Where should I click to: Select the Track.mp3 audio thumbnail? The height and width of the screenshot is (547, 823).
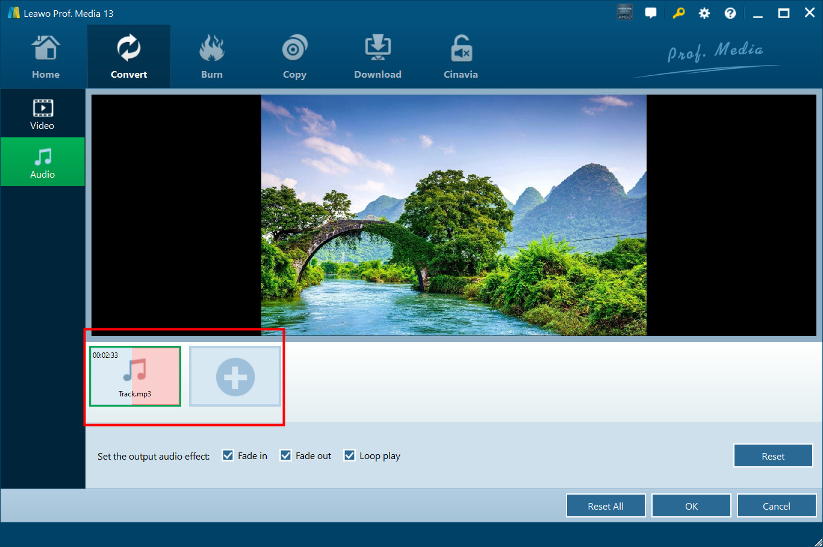135,377
